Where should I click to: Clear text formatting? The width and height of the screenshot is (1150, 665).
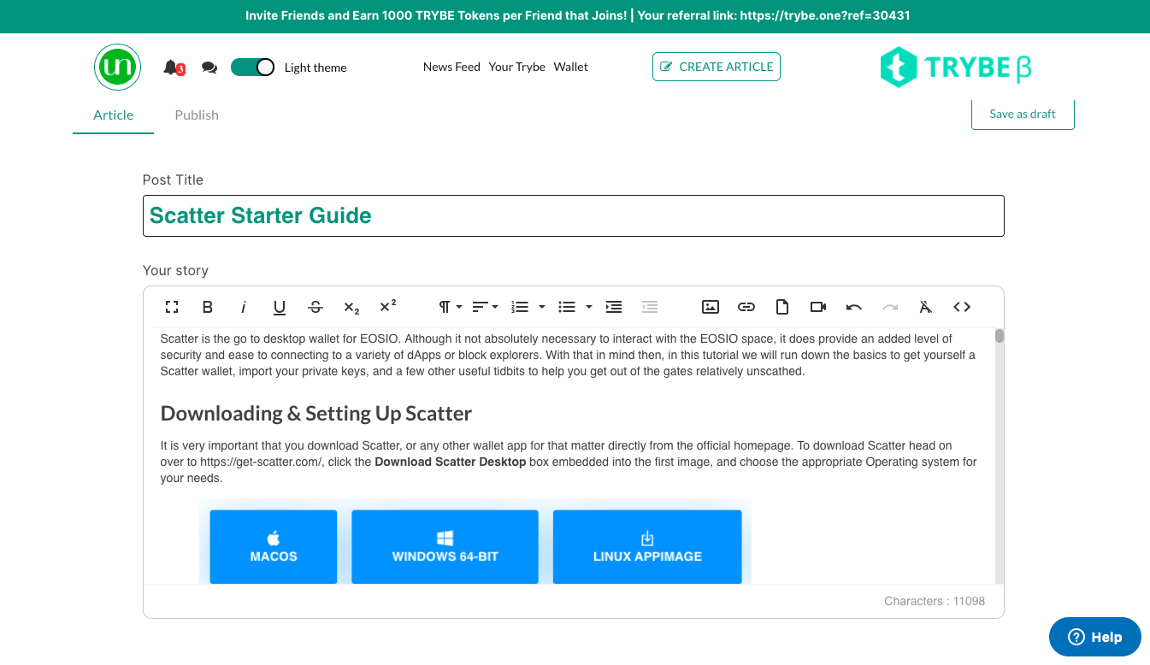926,307
